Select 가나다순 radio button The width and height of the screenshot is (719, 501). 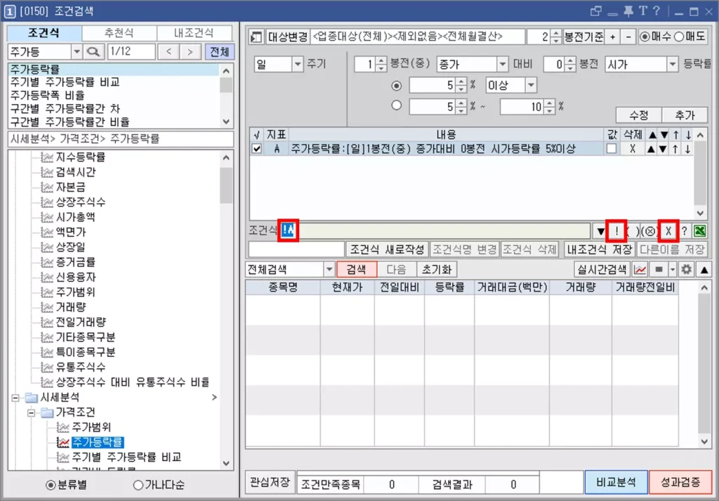pyautogui.click(x=138, y=485)
